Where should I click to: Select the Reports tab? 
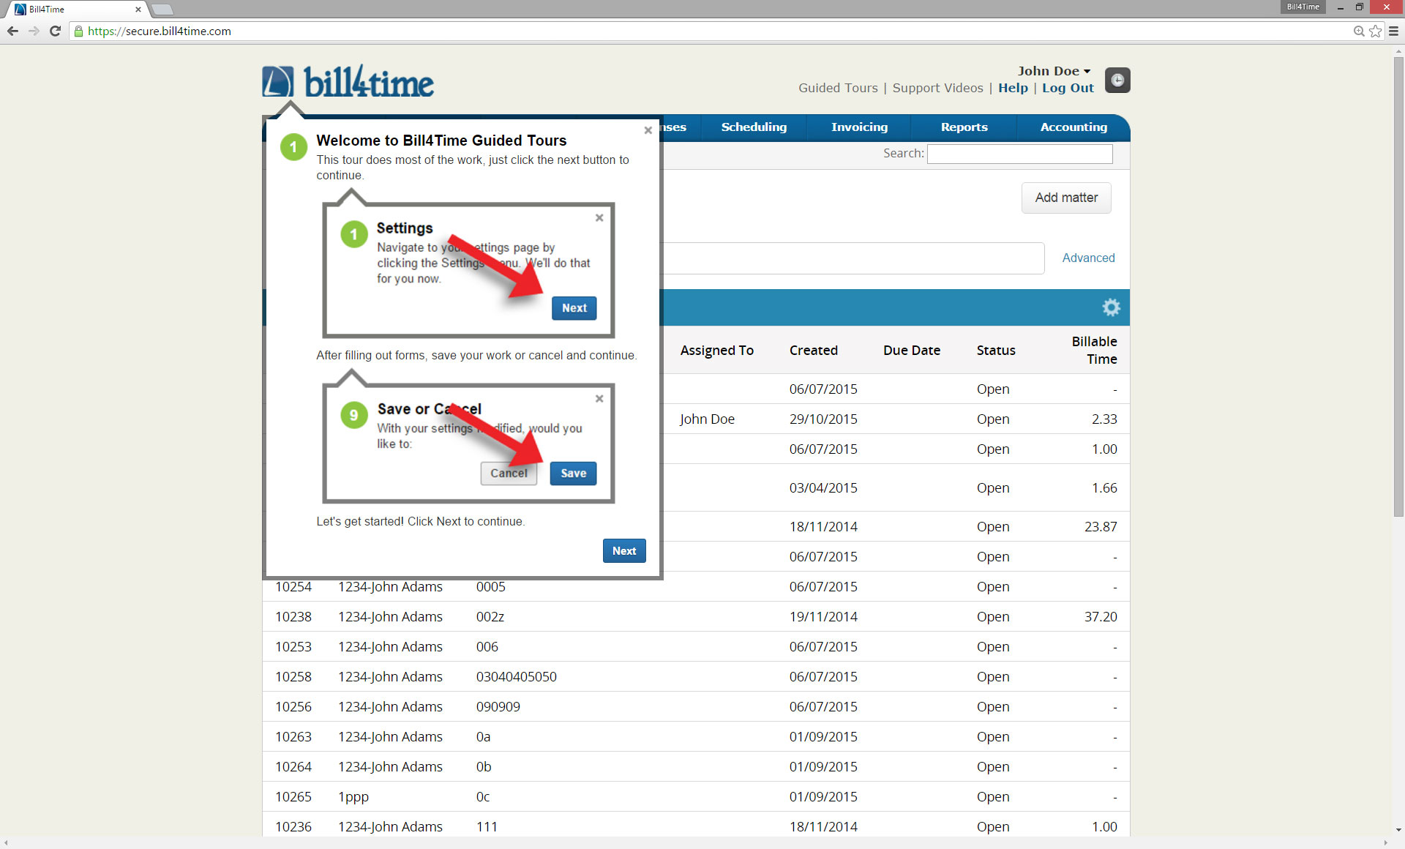point(964,127)
